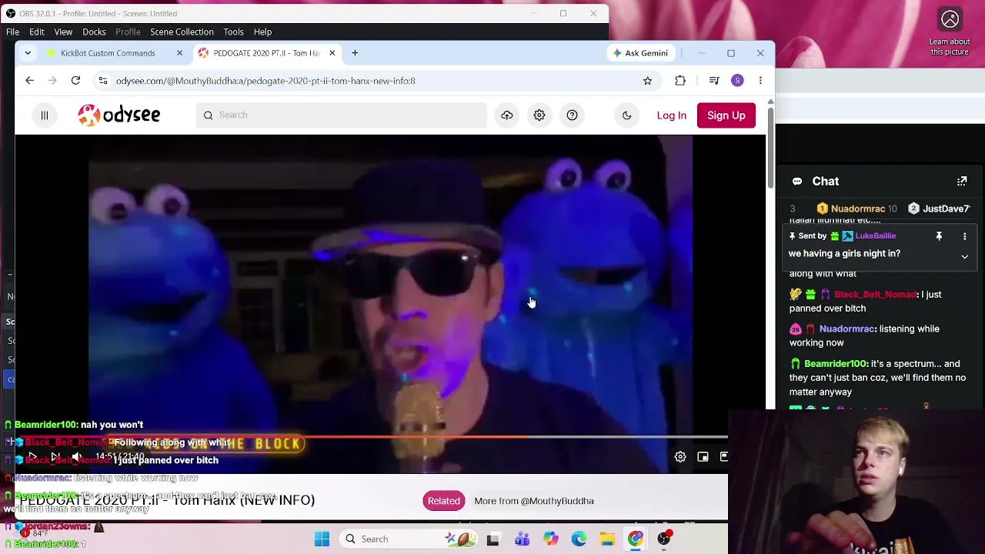Close the KickBot Custom Commands tab
Image resolution: width=985 pixels, height=554 pixels.
[179, 53]
